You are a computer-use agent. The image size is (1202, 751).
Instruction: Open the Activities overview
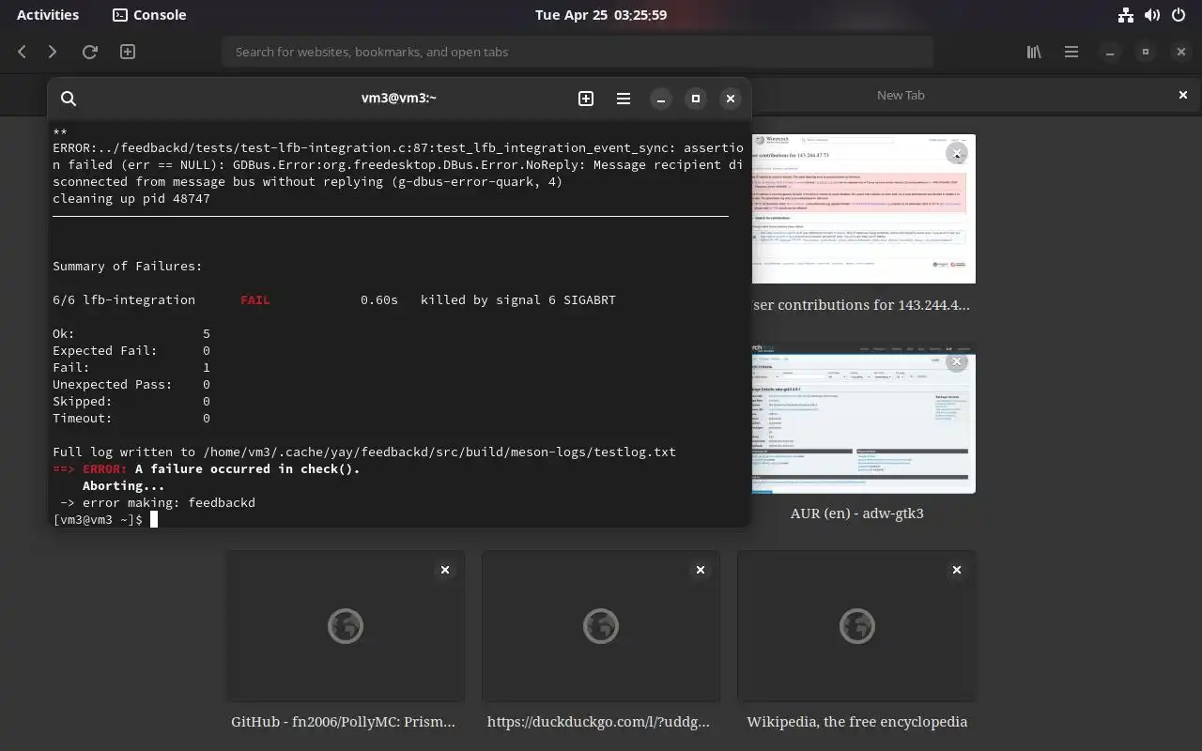48,15
